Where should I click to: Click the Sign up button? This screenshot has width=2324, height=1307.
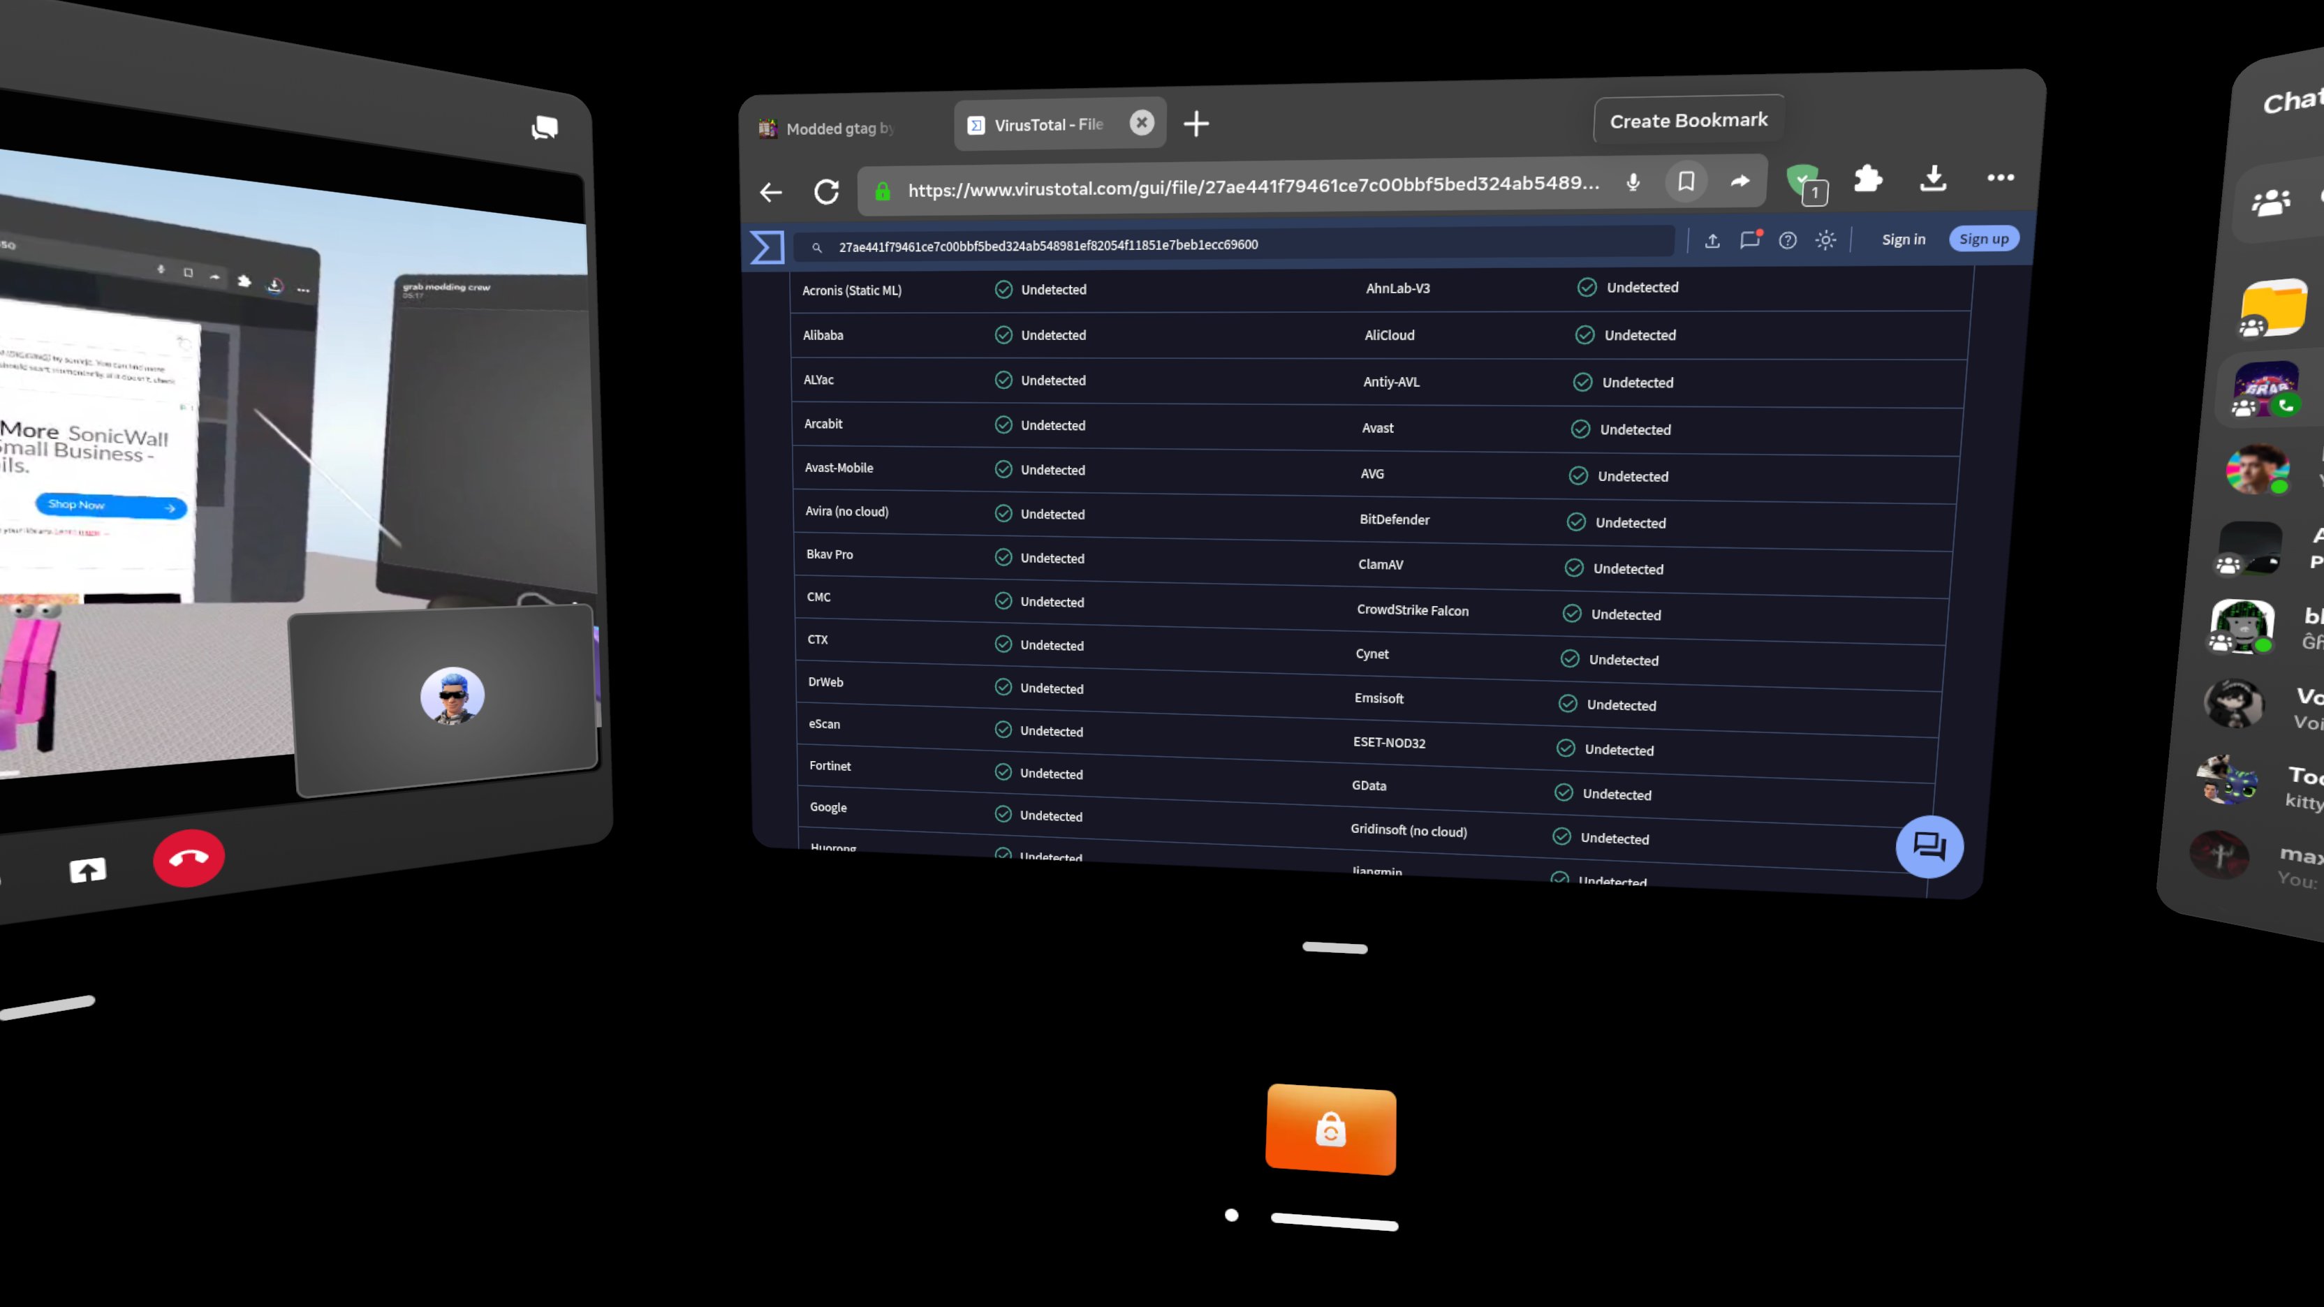(x=1984, y=238)
